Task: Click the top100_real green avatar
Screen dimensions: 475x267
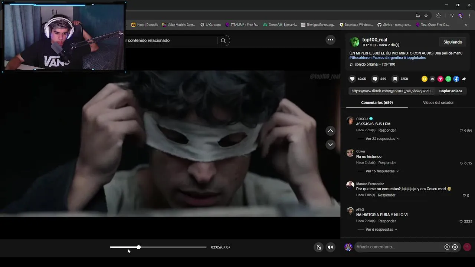Action: [355, 42]
